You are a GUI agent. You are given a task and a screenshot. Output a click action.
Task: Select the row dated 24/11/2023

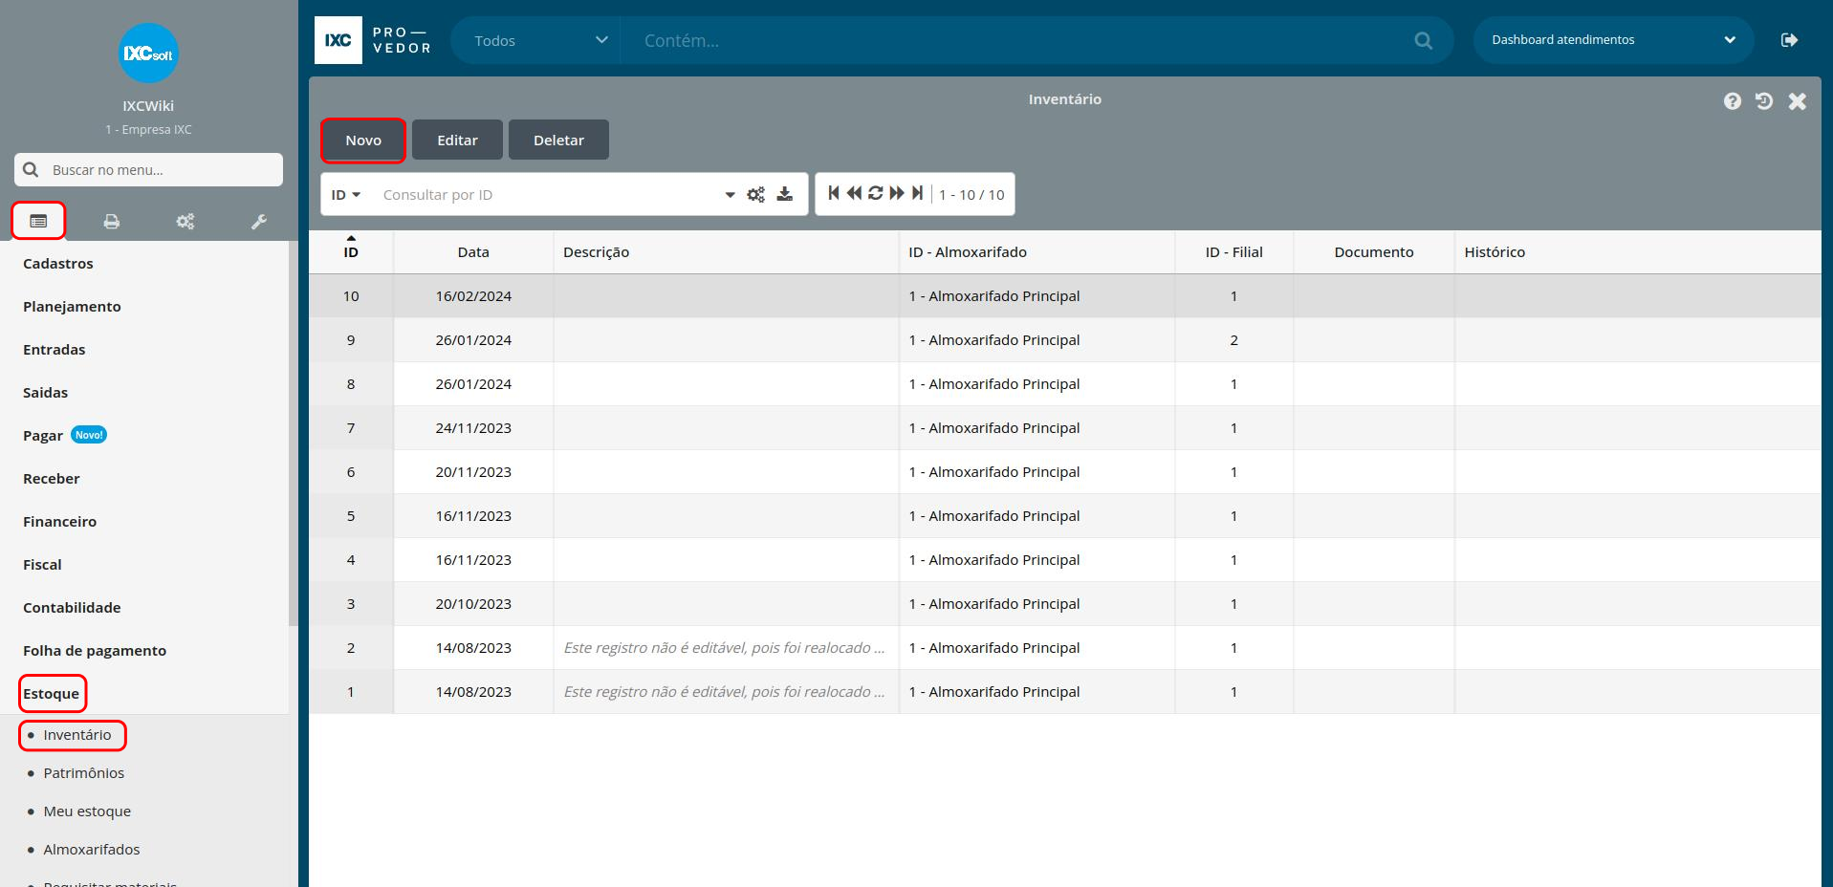tap(1064, 428)
